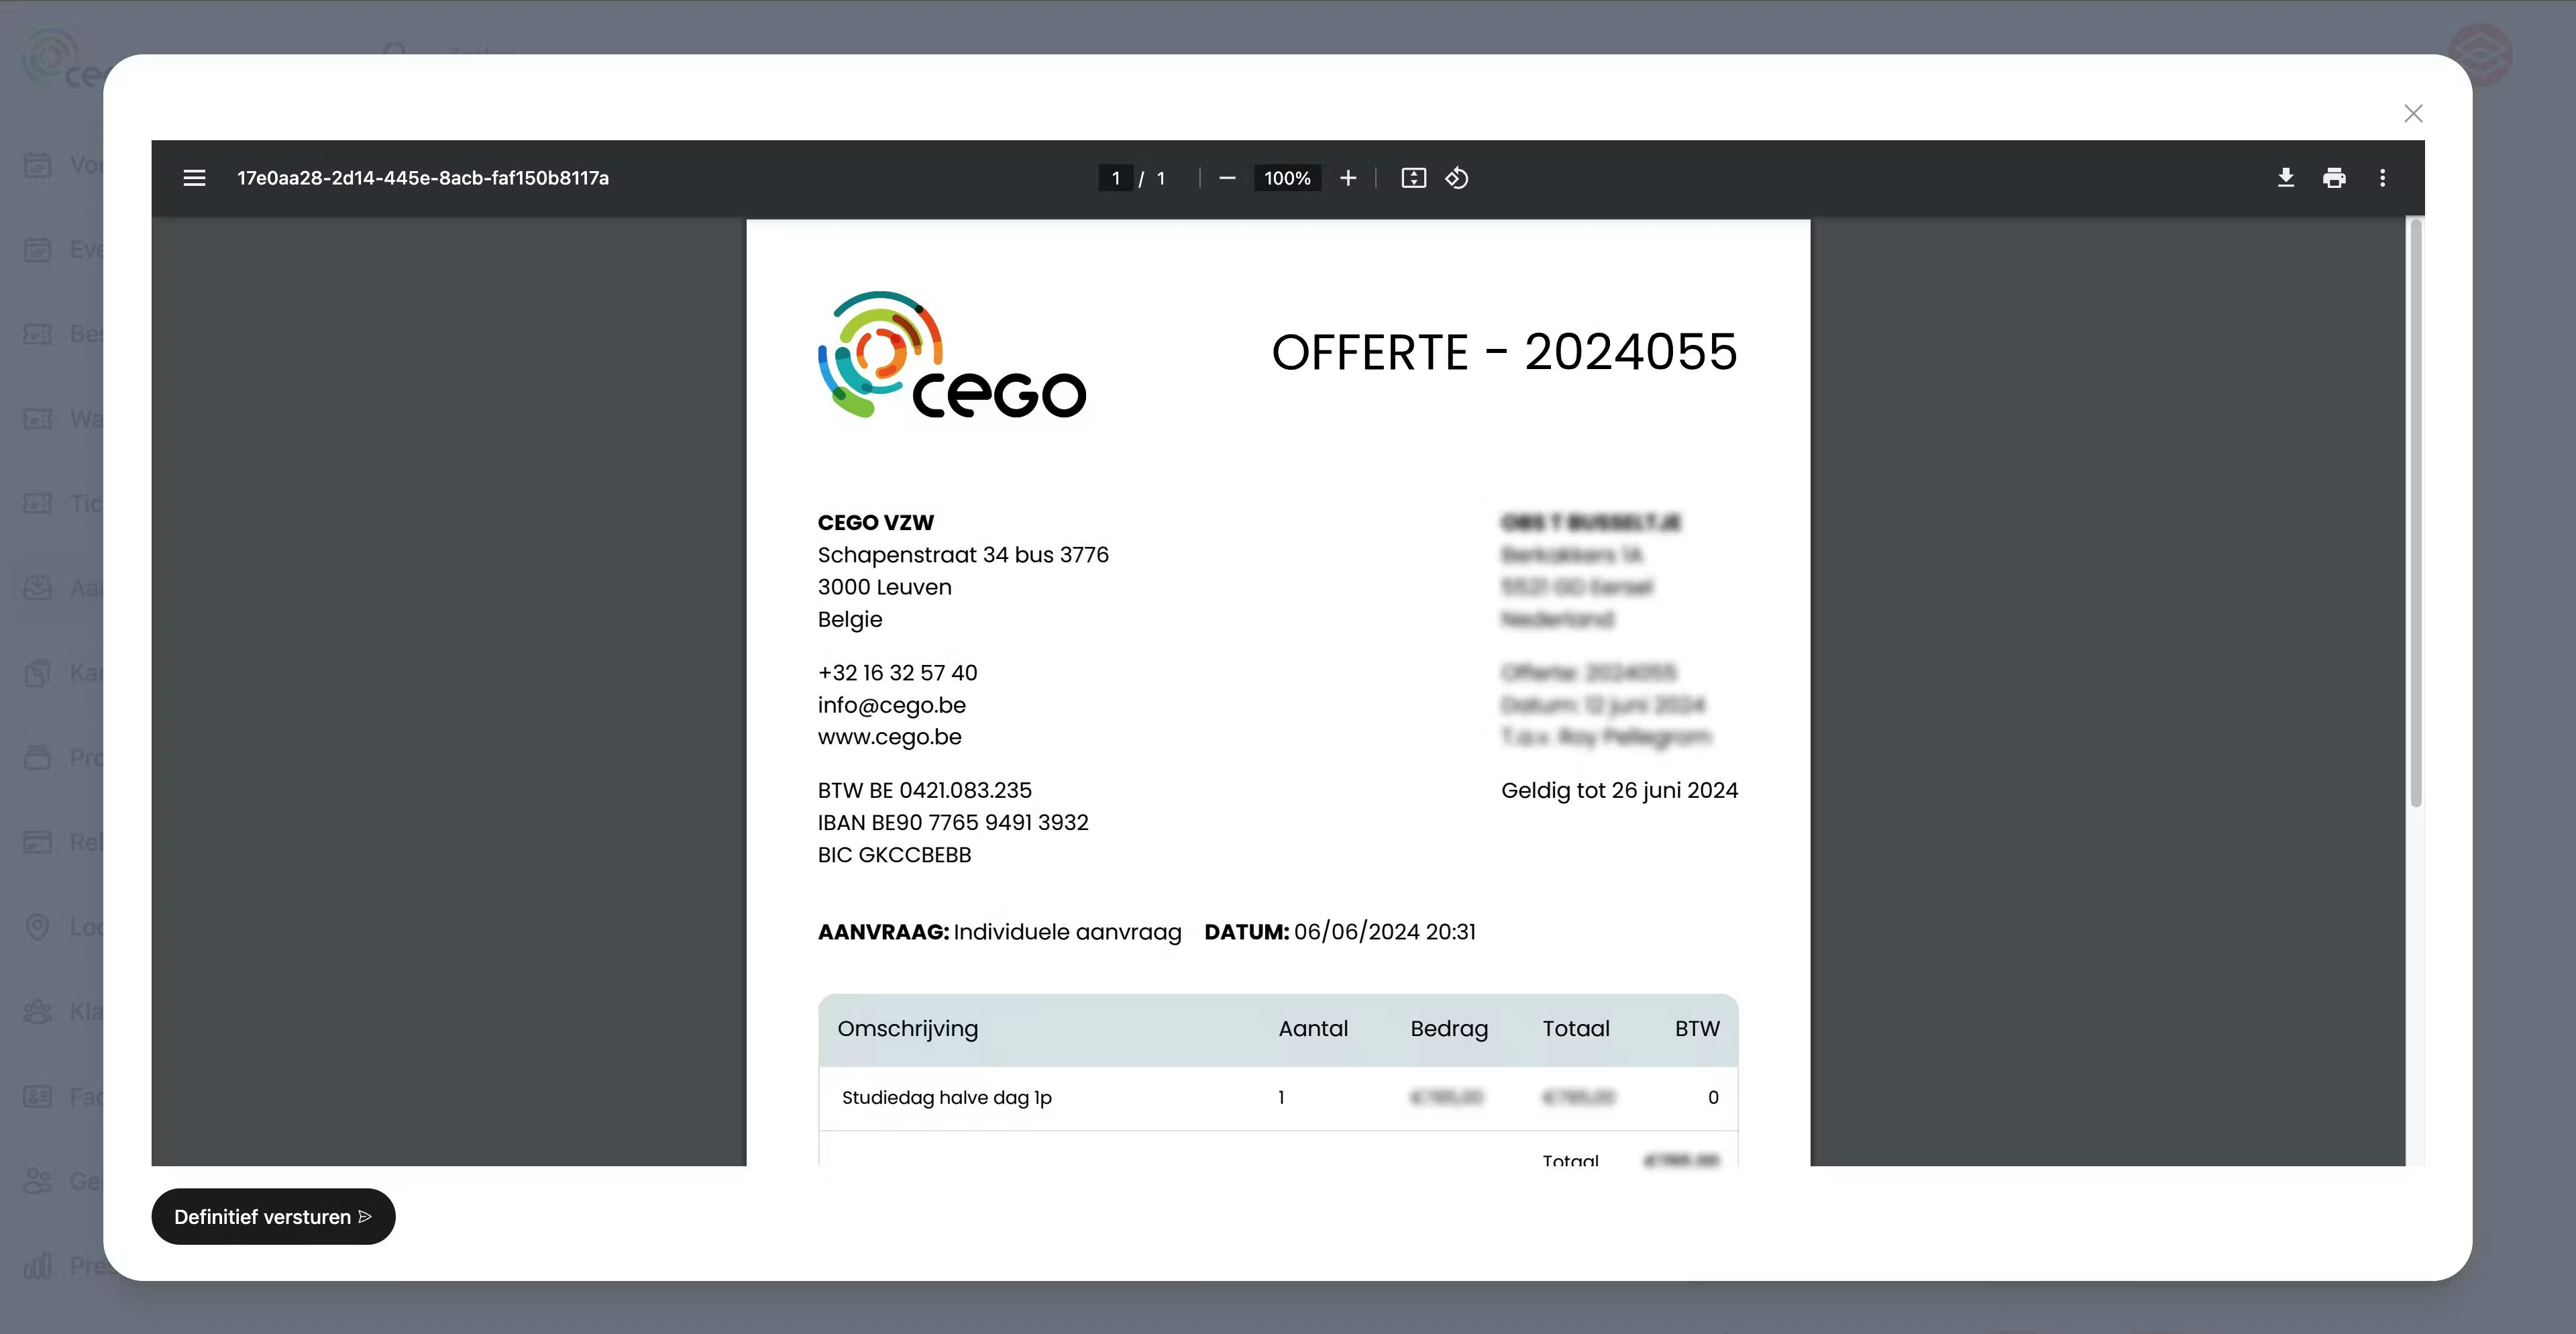Click the Totaal column header
This screenshot has height=1334, width=2576.
point(1576,1029)
